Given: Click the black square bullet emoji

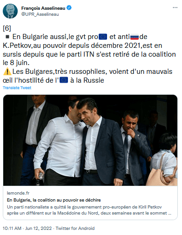Looking at the screenshot, I should click(7, 37).
